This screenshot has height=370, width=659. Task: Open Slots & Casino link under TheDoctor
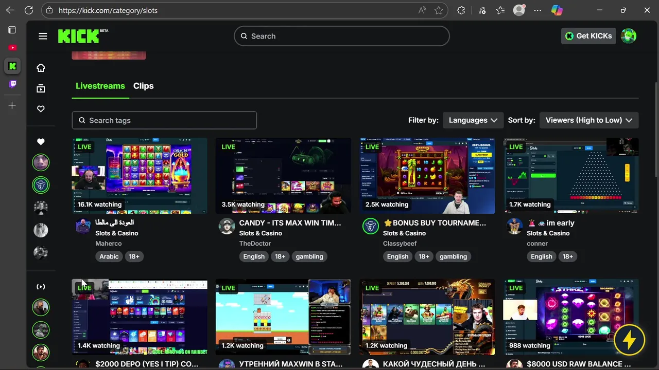coord(261,233)
